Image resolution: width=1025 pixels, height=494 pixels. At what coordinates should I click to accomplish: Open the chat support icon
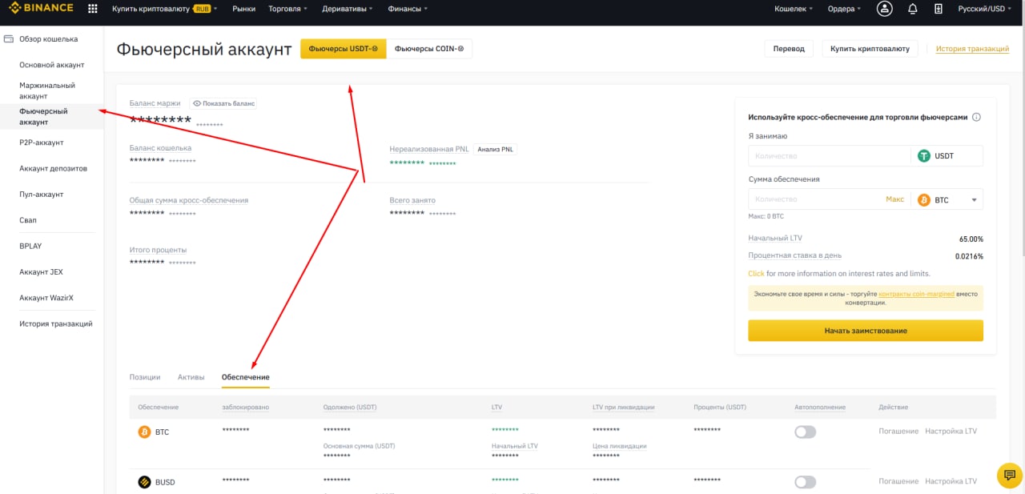pos(1009,475)
